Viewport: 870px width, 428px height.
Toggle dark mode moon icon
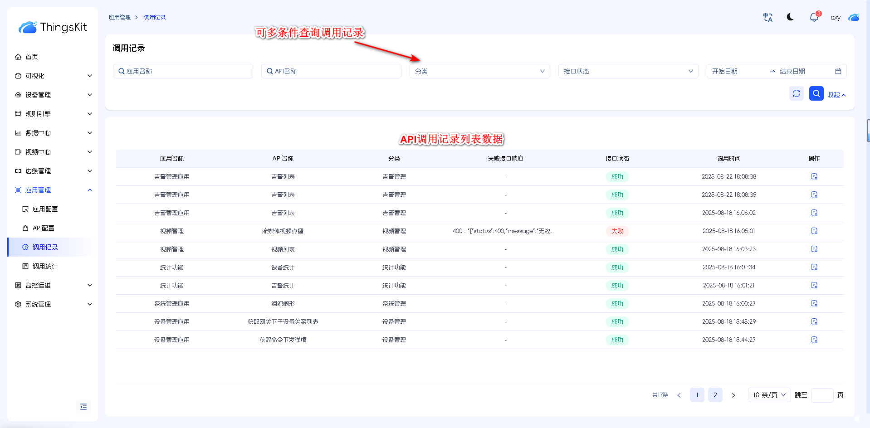pos(790,17)
